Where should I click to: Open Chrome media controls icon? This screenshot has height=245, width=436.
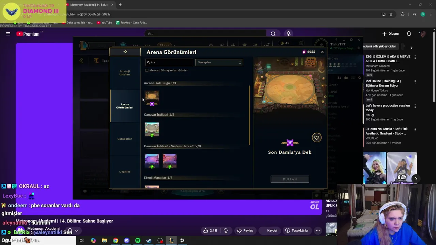(415, 14)
